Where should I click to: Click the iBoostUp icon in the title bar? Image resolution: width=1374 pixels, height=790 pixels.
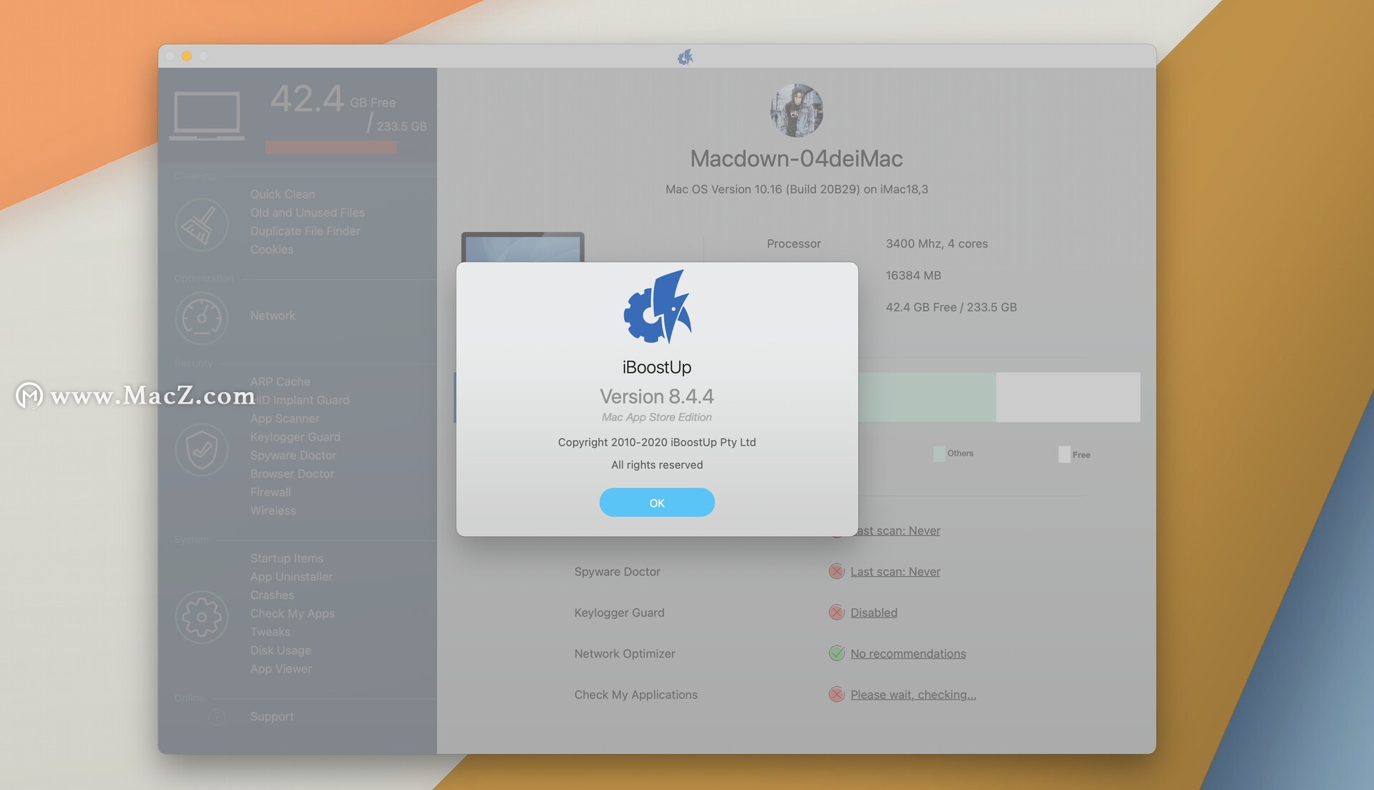685,57
